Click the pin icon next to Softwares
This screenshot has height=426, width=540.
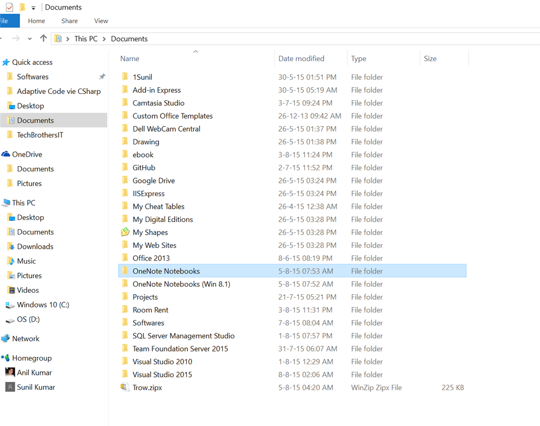coord(102,76)
